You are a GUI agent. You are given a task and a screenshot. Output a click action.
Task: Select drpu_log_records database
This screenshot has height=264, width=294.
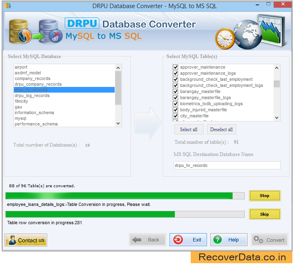[x=64, y=95]
